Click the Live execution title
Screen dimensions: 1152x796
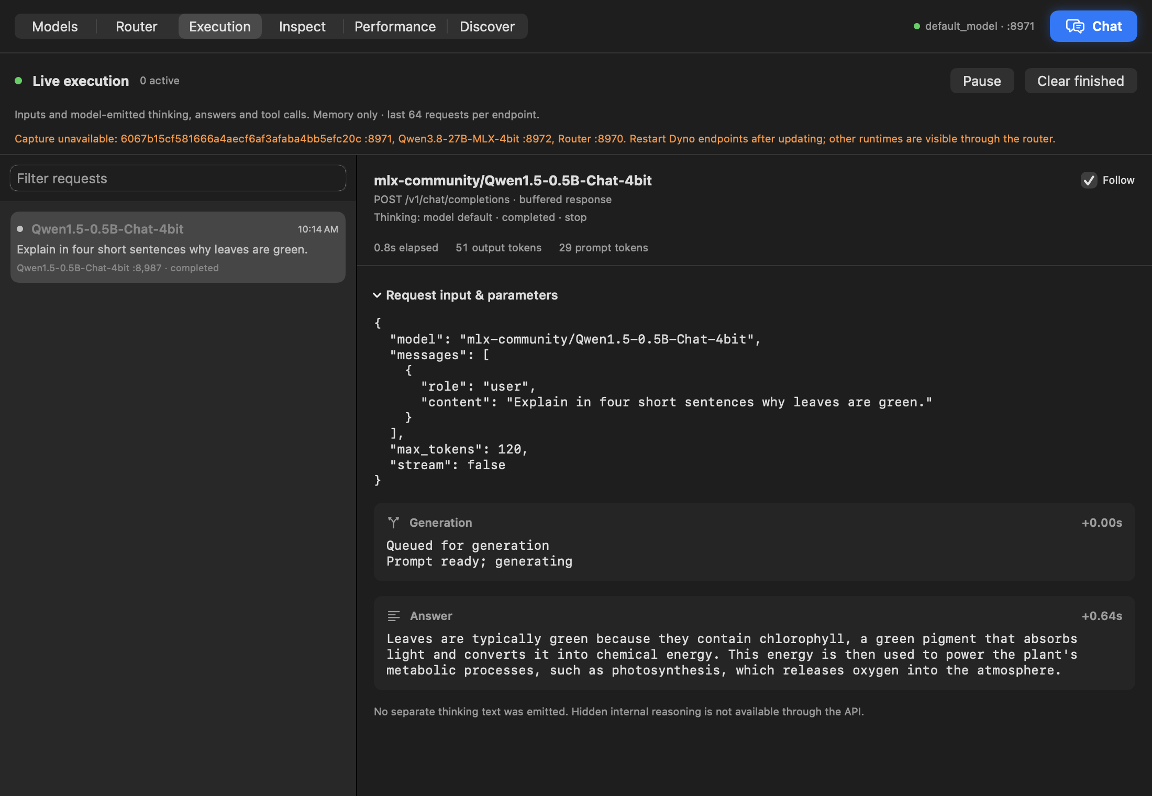81,81
